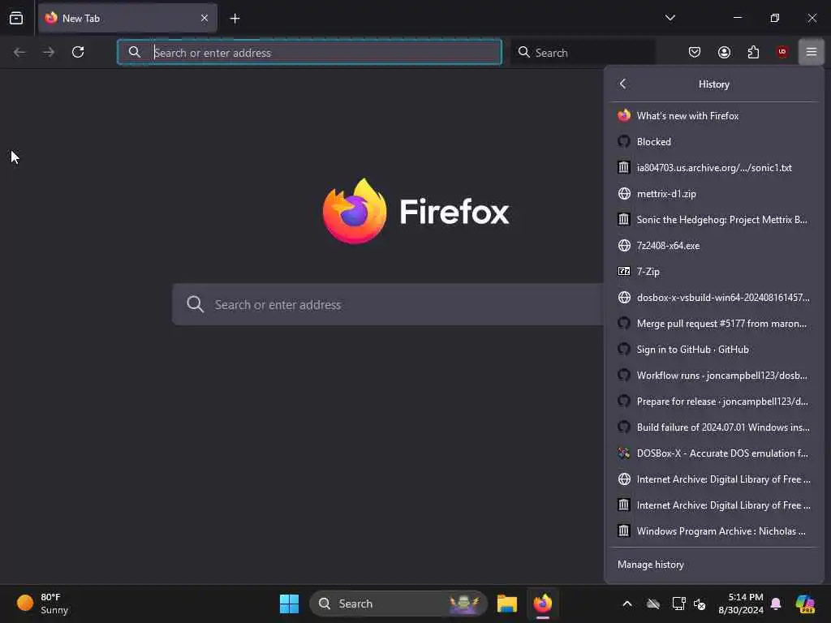Open the mettrix-d1.zip history entry
831x623 pixels.
click(x=714, y=193)
